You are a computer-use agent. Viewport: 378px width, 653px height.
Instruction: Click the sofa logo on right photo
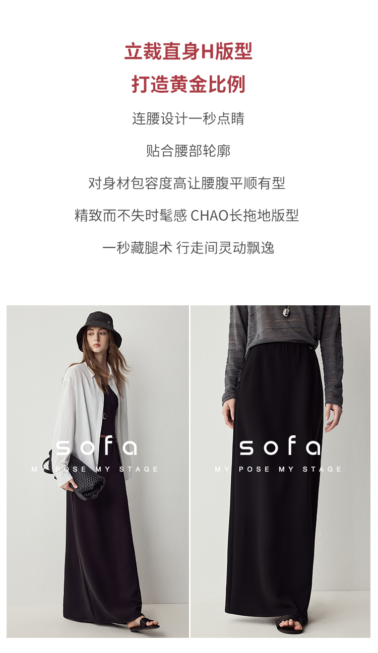tap(280, 447)
